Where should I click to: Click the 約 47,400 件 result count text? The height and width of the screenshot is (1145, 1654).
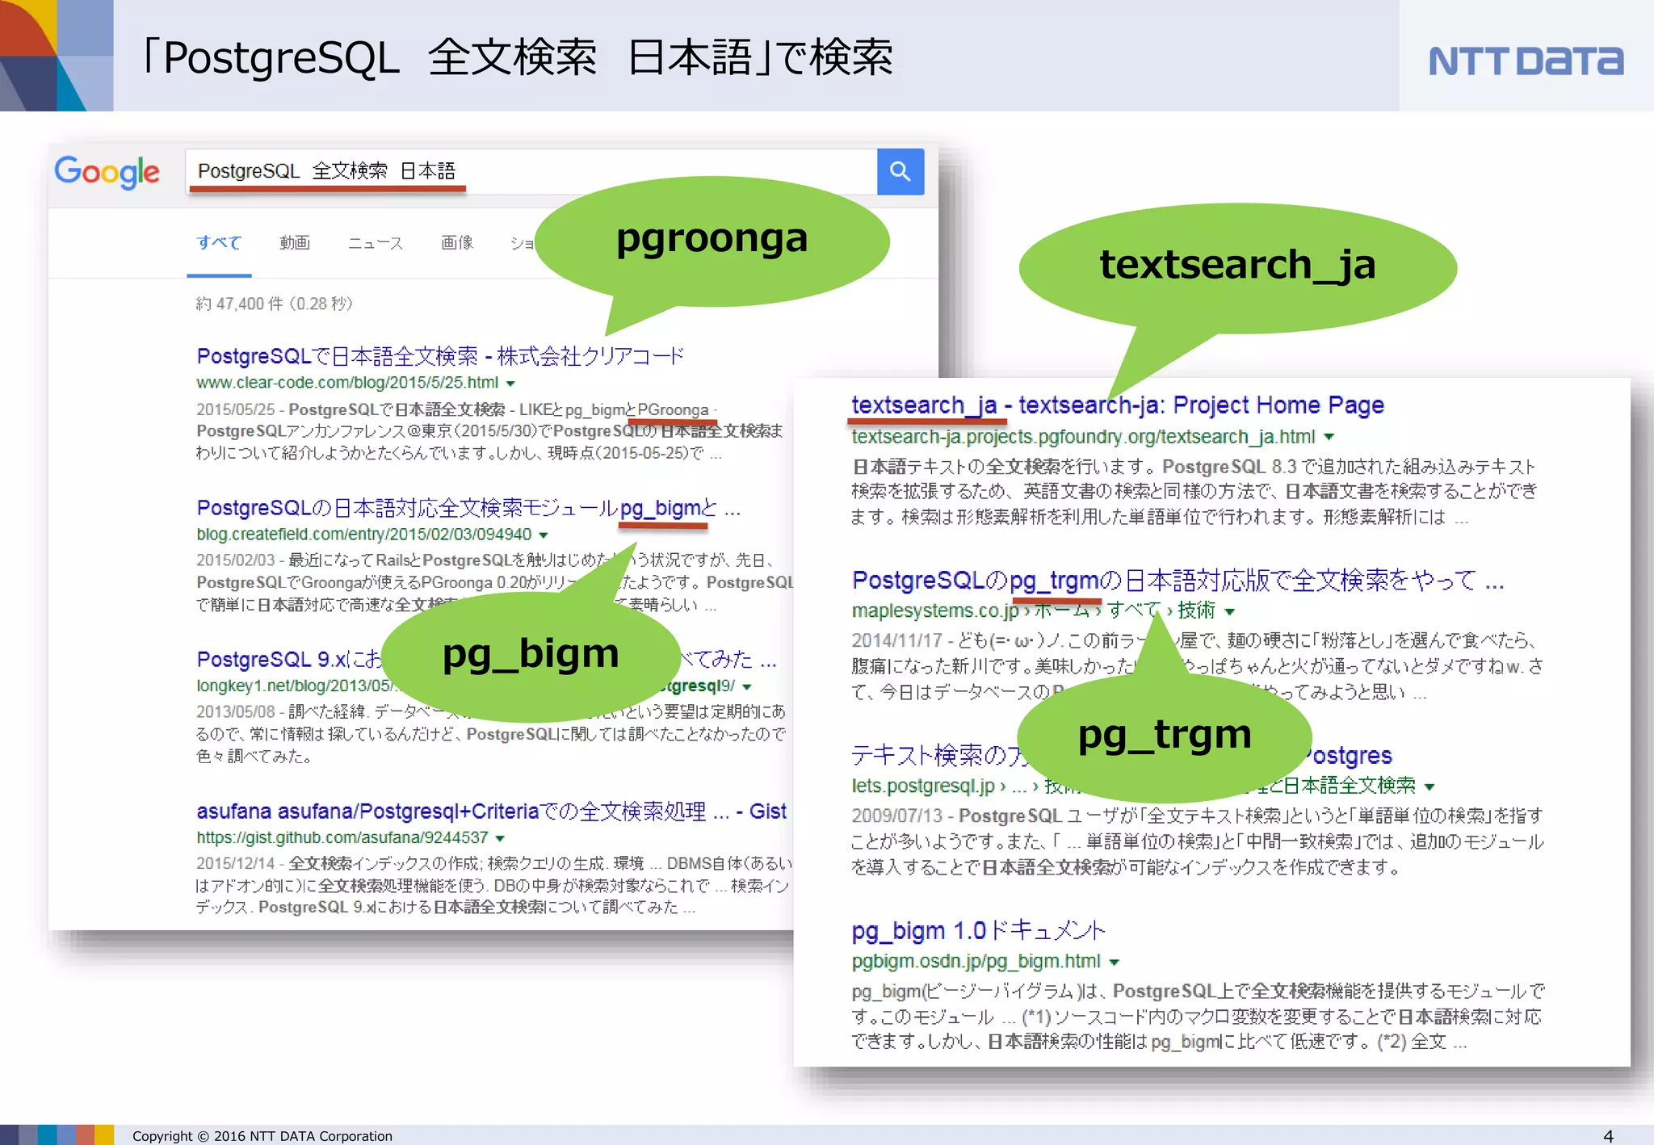tap(274, 304)
